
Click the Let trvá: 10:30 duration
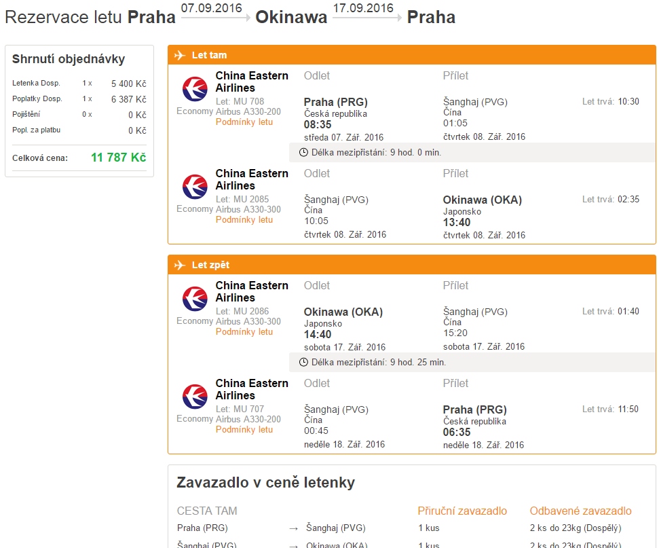pyautogui.click(x=611, y=101)
